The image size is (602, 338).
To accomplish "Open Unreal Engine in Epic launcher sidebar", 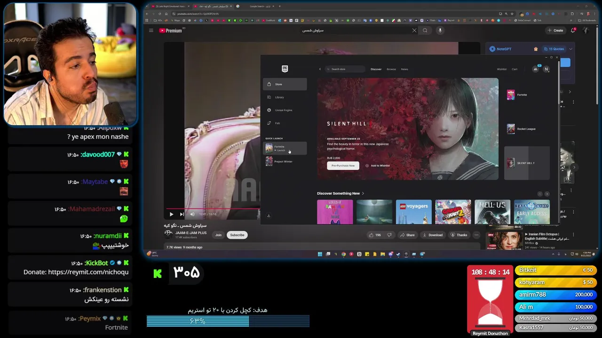I will point(285,110).
